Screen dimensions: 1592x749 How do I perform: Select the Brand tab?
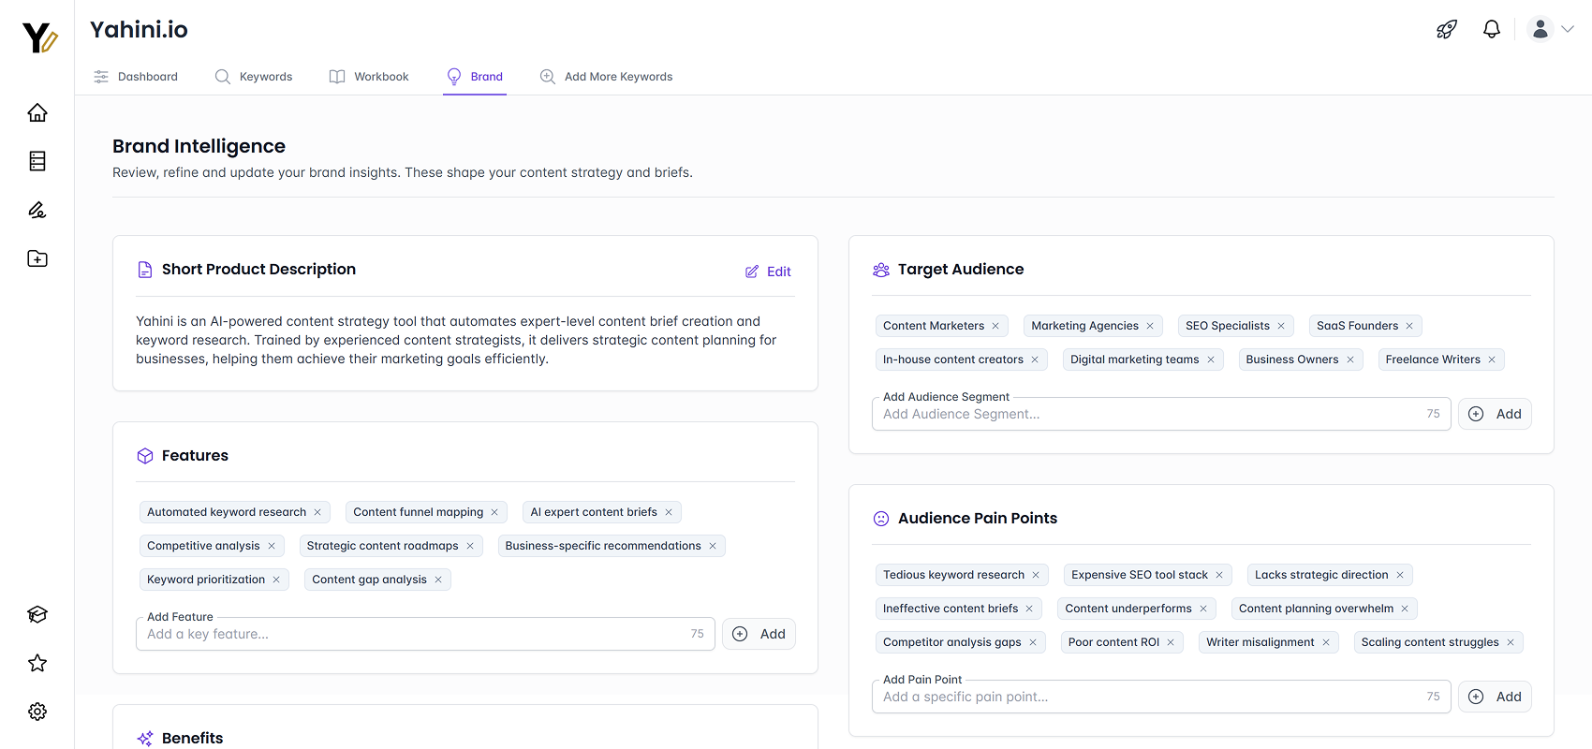(475, 77)
